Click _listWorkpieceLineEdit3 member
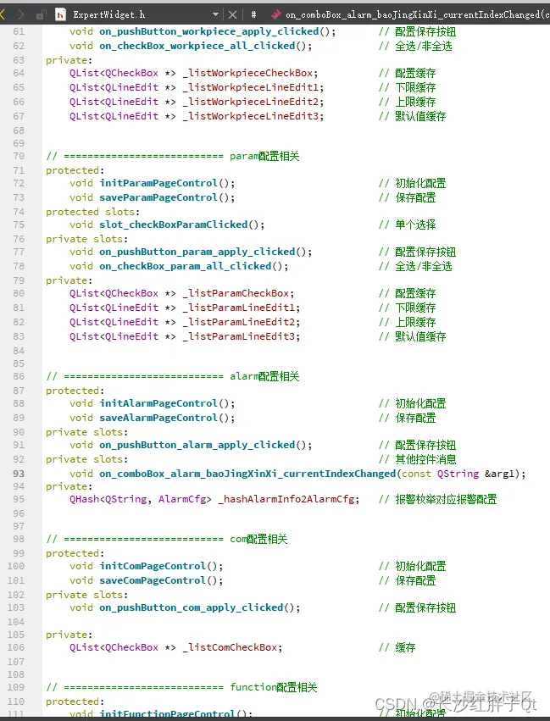Screen dimensions: 550x721 tap(251, 116)
